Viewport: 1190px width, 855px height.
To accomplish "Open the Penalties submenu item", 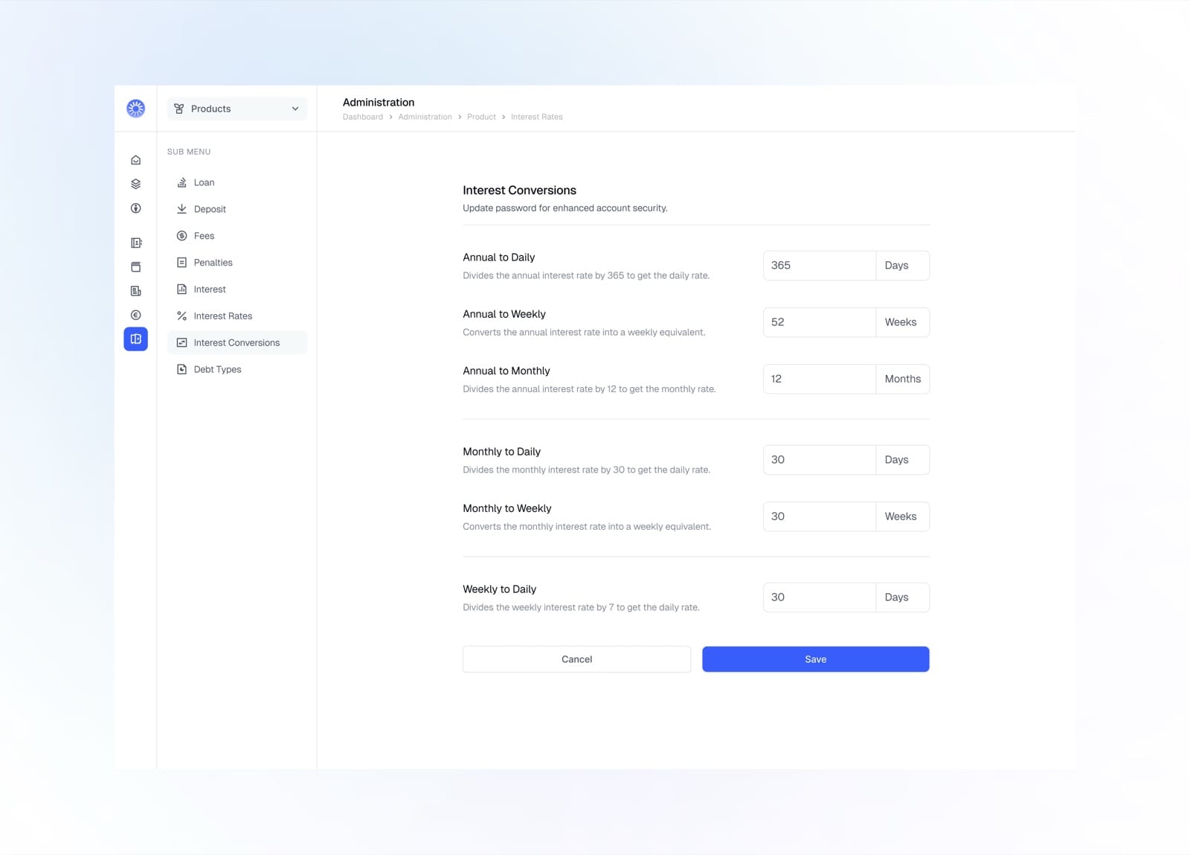I will [x=237, y=263].
